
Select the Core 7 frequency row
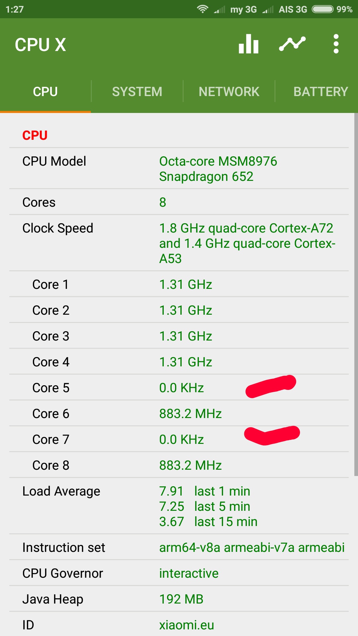pyautogui.click(x=179, y=439)
